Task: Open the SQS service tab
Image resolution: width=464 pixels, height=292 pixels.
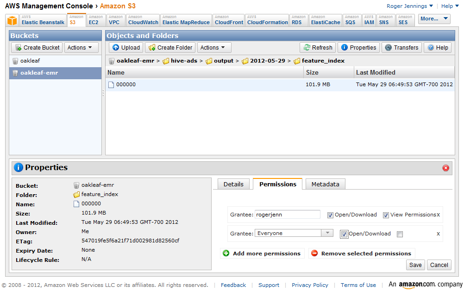Action: (351, 20)
